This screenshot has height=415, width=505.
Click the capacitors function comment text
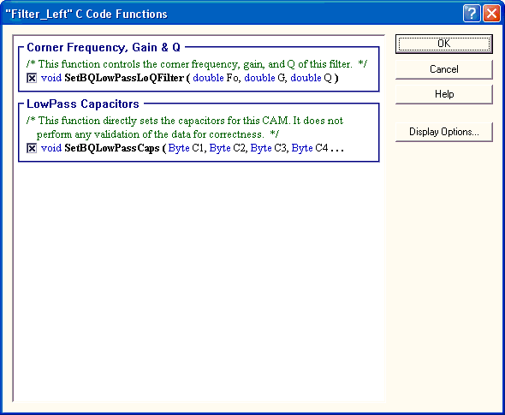[x=185, y=127]
